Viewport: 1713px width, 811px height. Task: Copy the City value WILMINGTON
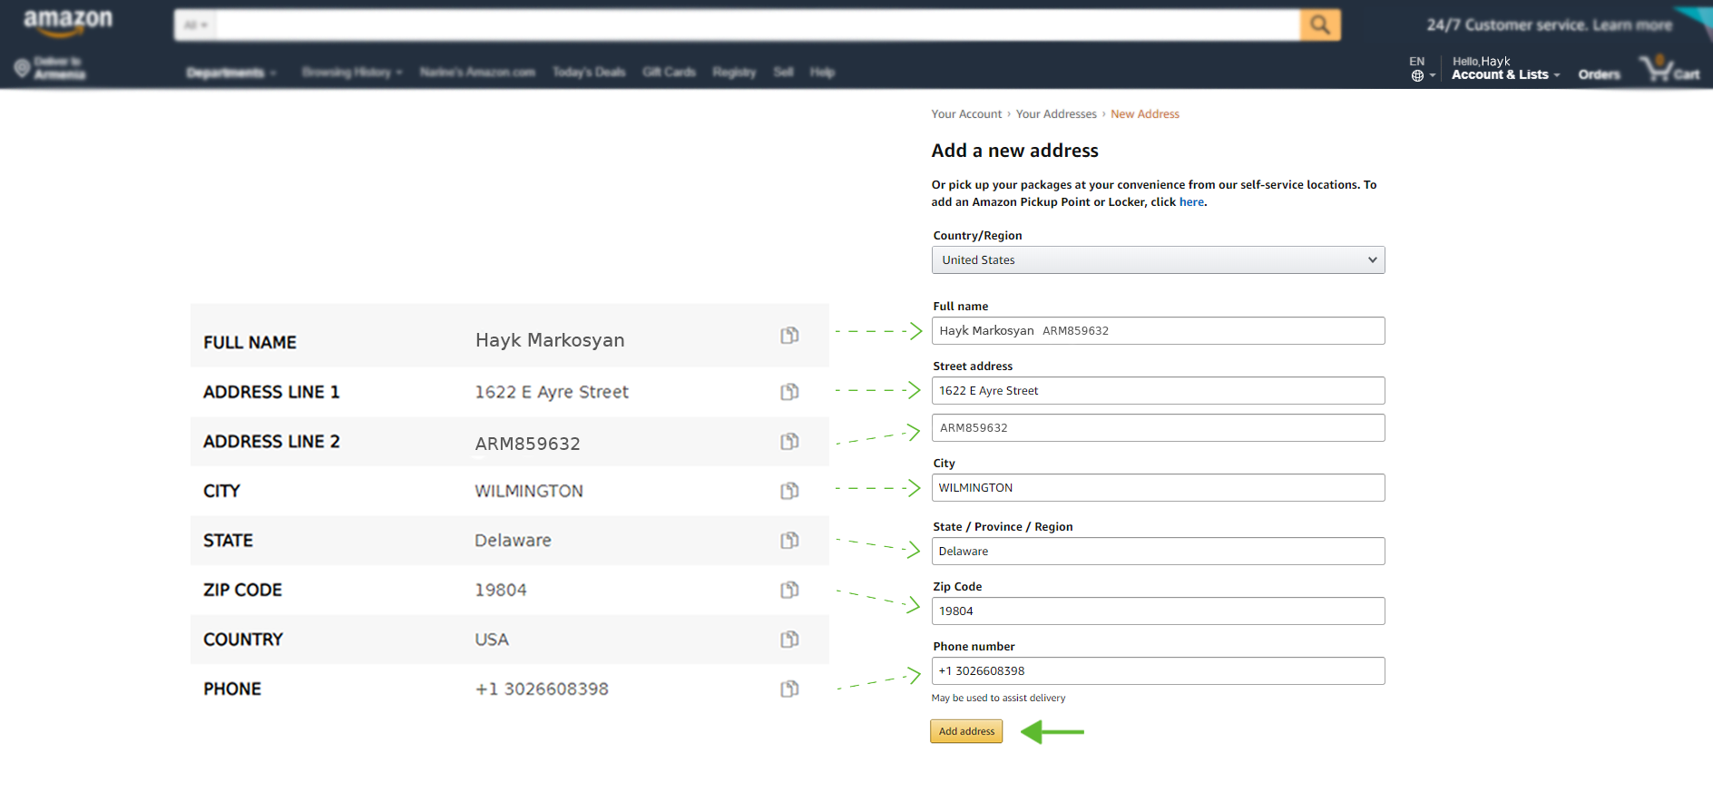(x=789, y=491)
